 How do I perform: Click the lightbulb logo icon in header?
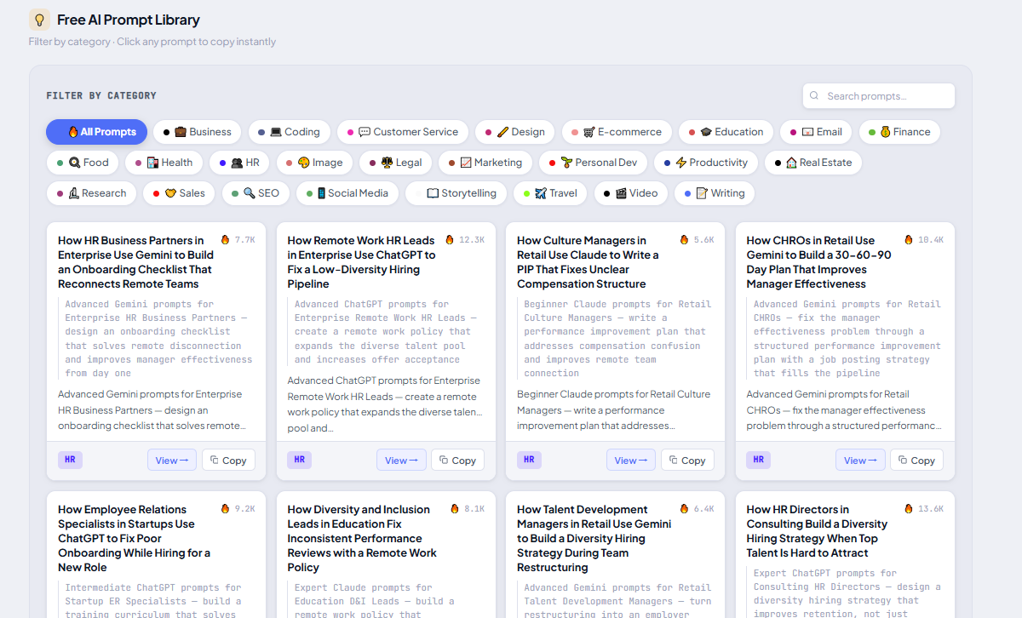39,20
